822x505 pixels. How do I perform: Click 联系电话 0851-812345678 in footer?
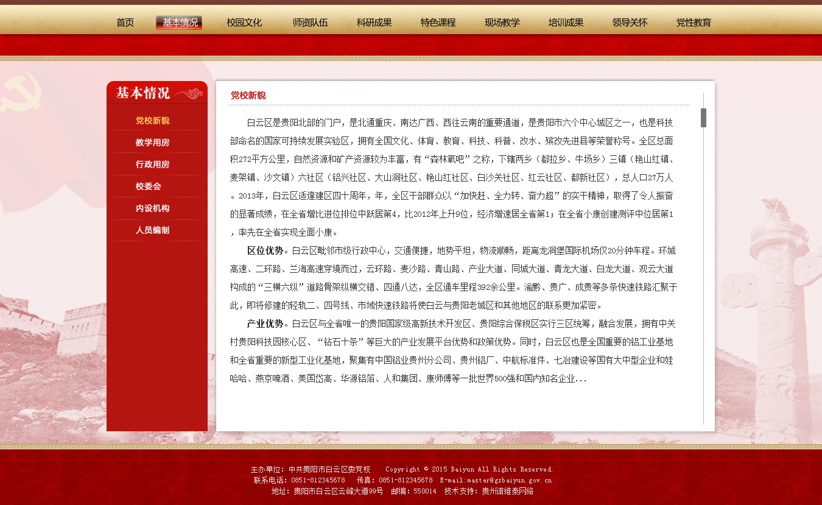click(300, 480)
